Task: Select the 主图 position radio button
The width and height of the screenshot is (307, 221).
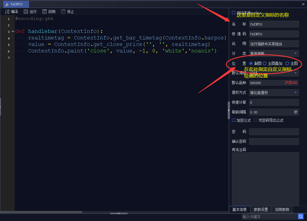Action: [x=287, y=63]
